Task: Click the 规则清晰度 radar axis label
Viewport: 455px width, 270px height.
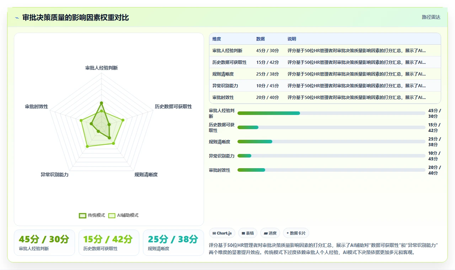Action: pyautogui.click(x=146, y=175)
